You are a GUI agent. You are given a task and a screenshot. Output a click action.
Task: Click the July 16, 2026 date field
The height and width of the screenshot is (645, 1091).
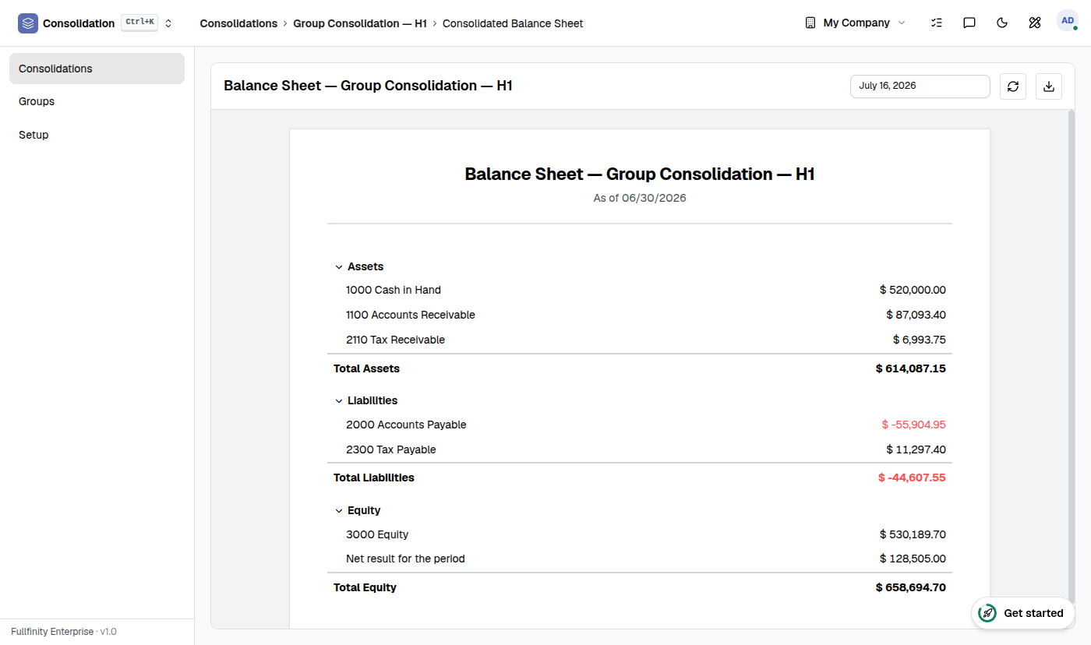(x=920, y=86)
